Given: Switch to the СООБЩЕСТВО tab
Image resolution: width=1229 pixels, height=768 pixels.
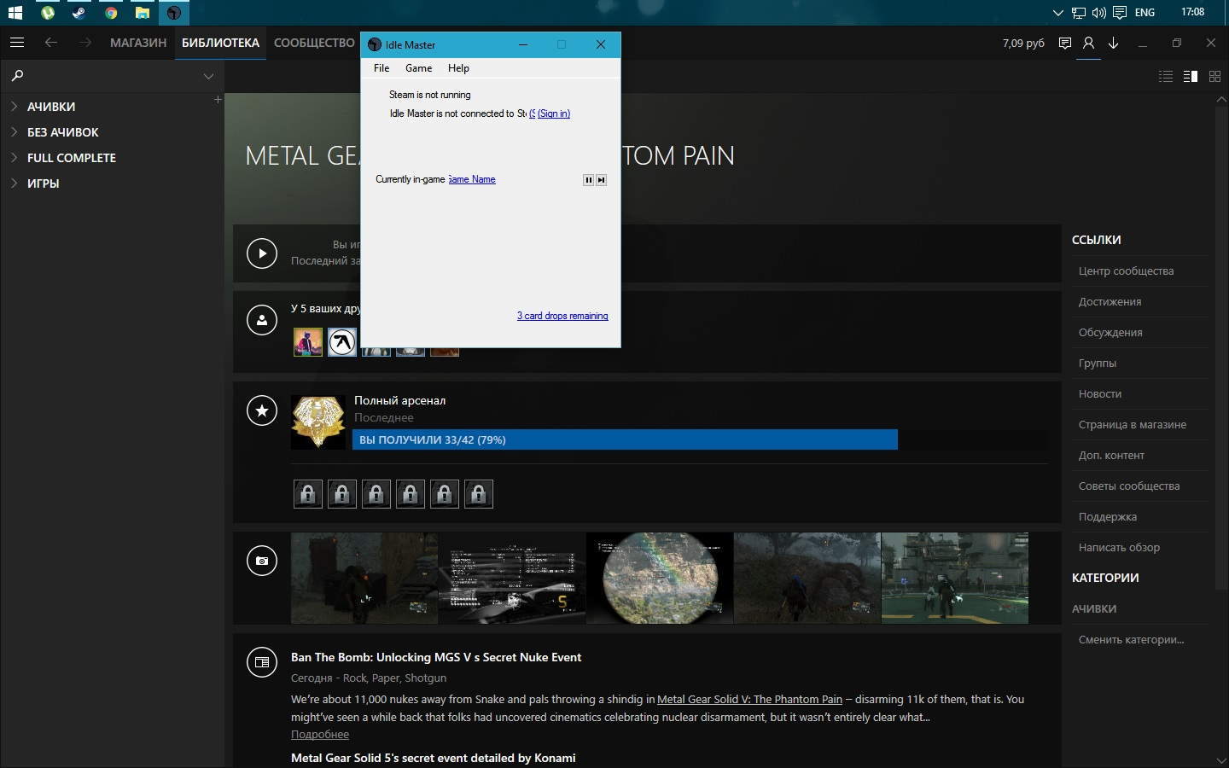Looking at the screenshot, I should (314, 43).
